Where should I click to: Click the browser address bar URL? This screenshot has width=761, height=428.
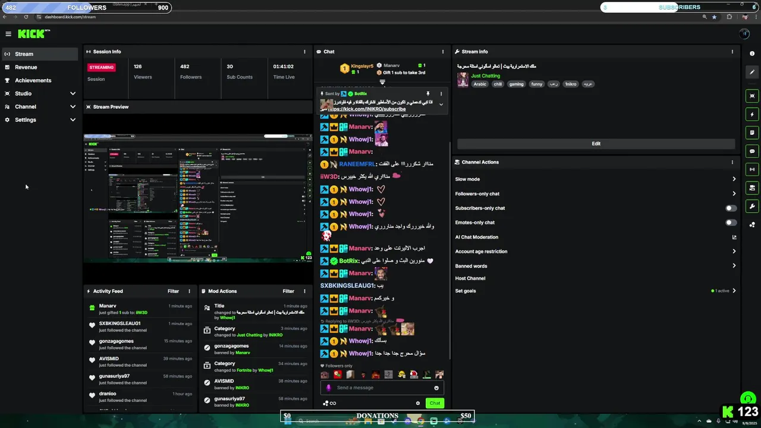[70, 17]
